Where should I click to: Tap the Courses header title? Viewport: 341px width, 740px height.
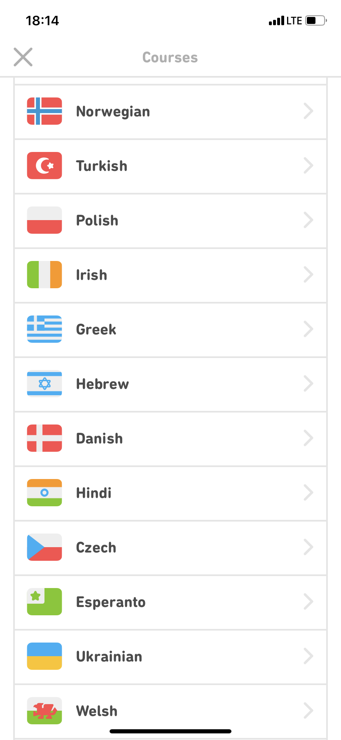(x=170, y=57)
